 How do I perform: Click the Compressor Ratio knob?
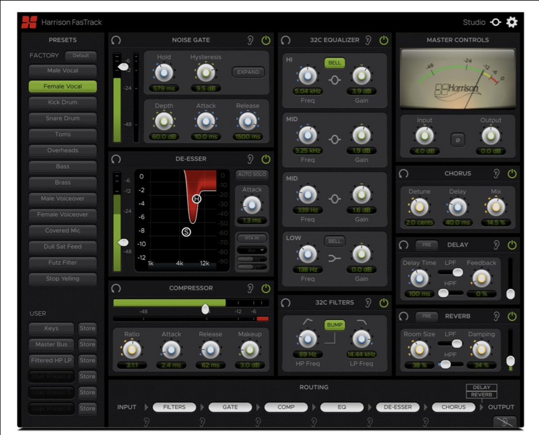(x=132, y=350)
